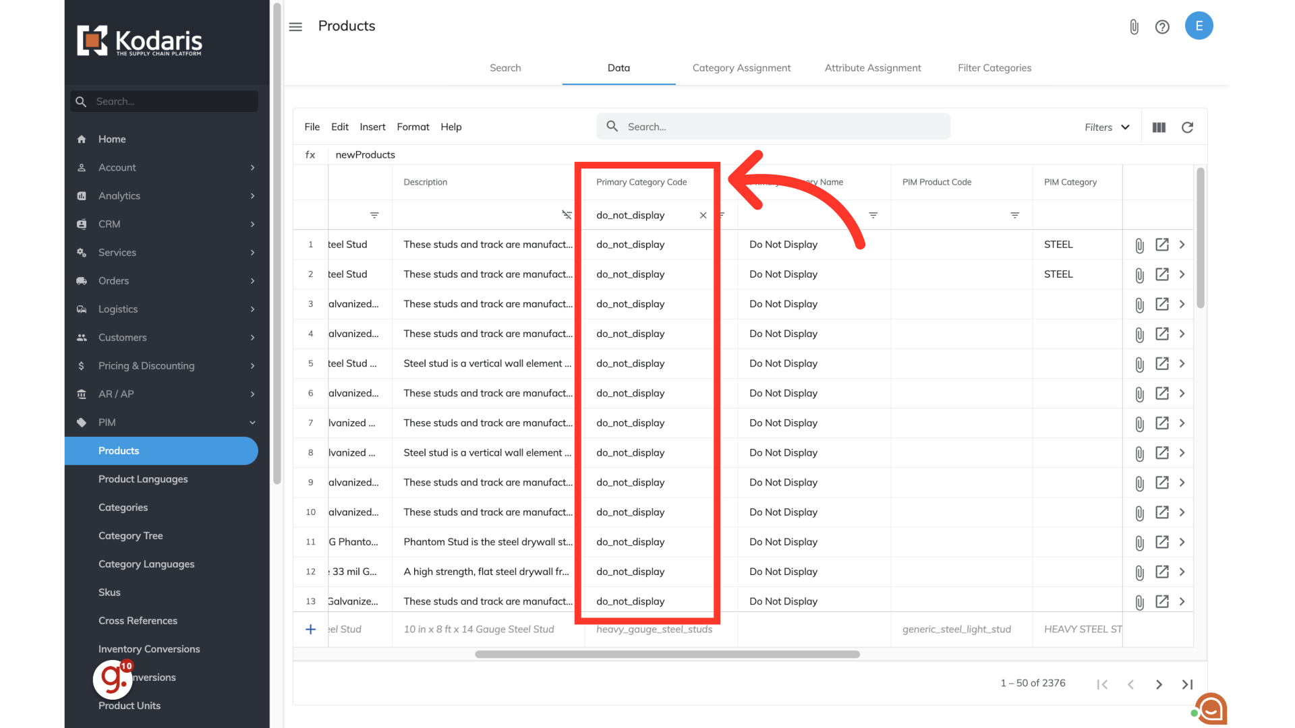Go to next page of results

pos(1159,684)
